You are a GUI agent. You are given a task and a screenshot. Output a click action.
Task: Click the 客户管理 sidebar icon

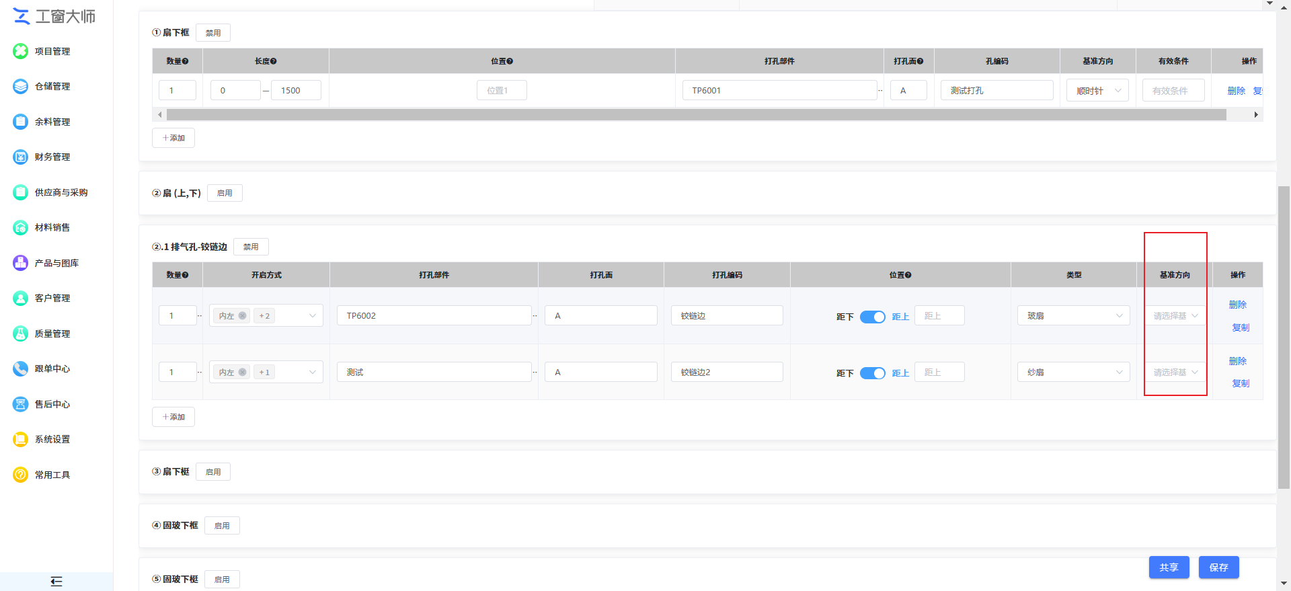[21, 298]
